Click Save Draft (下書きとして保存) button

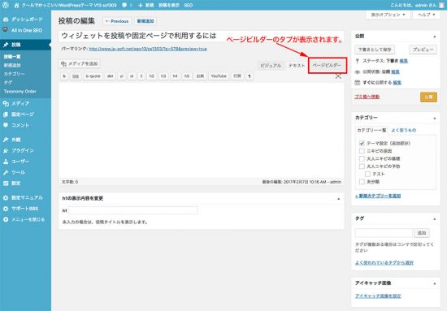pos(375,50)
